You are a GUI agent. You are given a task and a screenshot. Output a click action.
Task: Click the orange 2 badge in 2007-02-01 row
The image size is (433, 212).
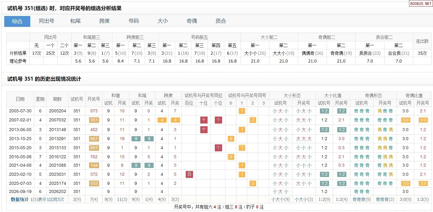point(253,120)
